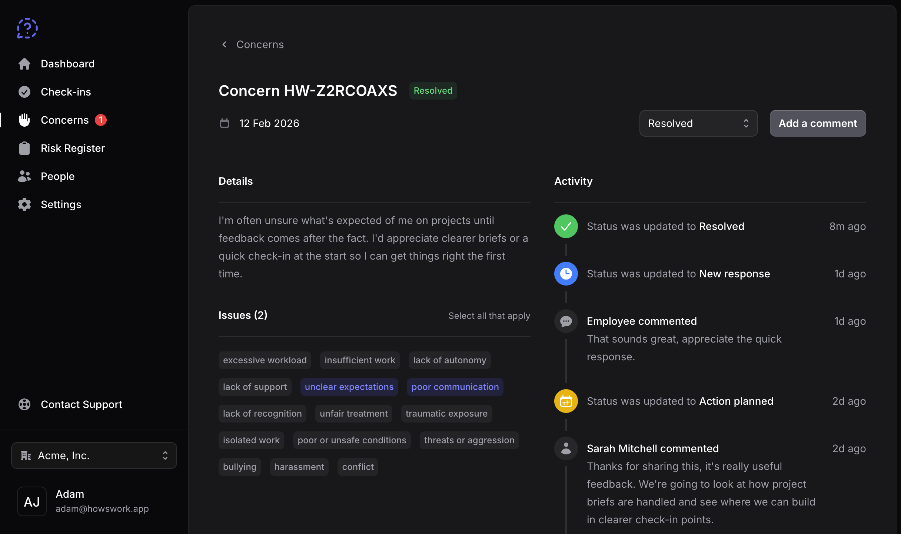This screenshot has width=901, height=534.
Task: Enable the 'excessive workload' issue tag
Action: [265, 360]
